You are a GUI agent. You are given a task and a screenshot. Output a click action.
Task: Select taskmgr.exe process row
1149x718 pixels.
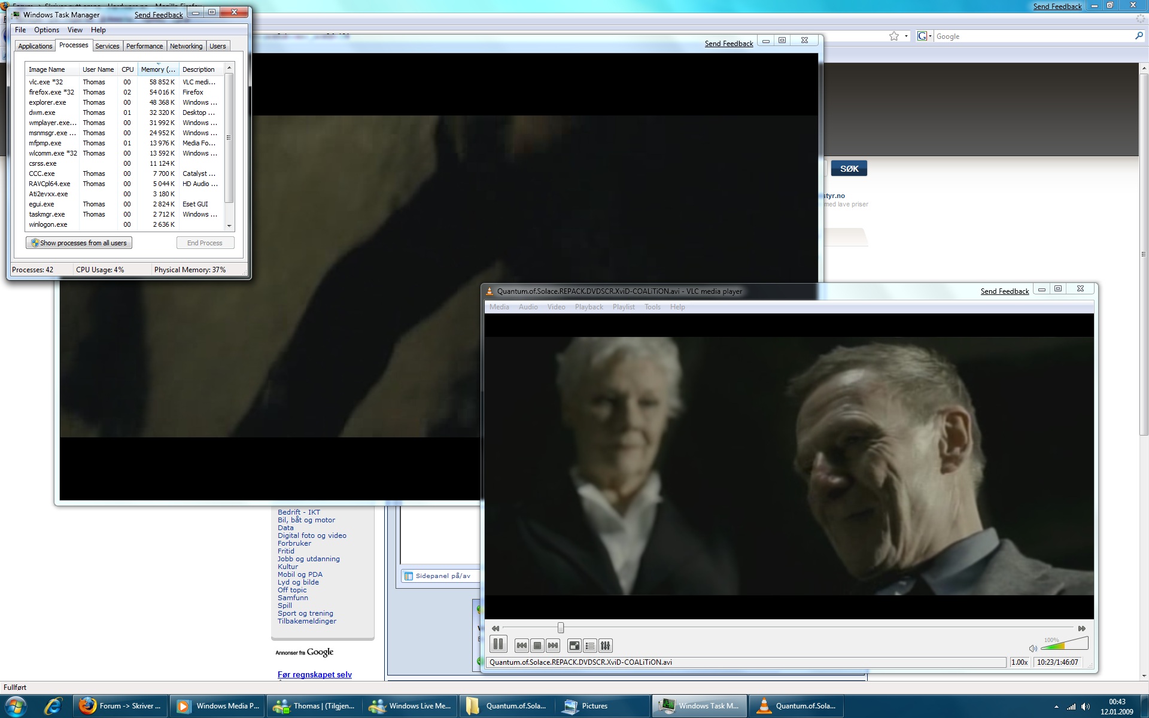[124, 214]
